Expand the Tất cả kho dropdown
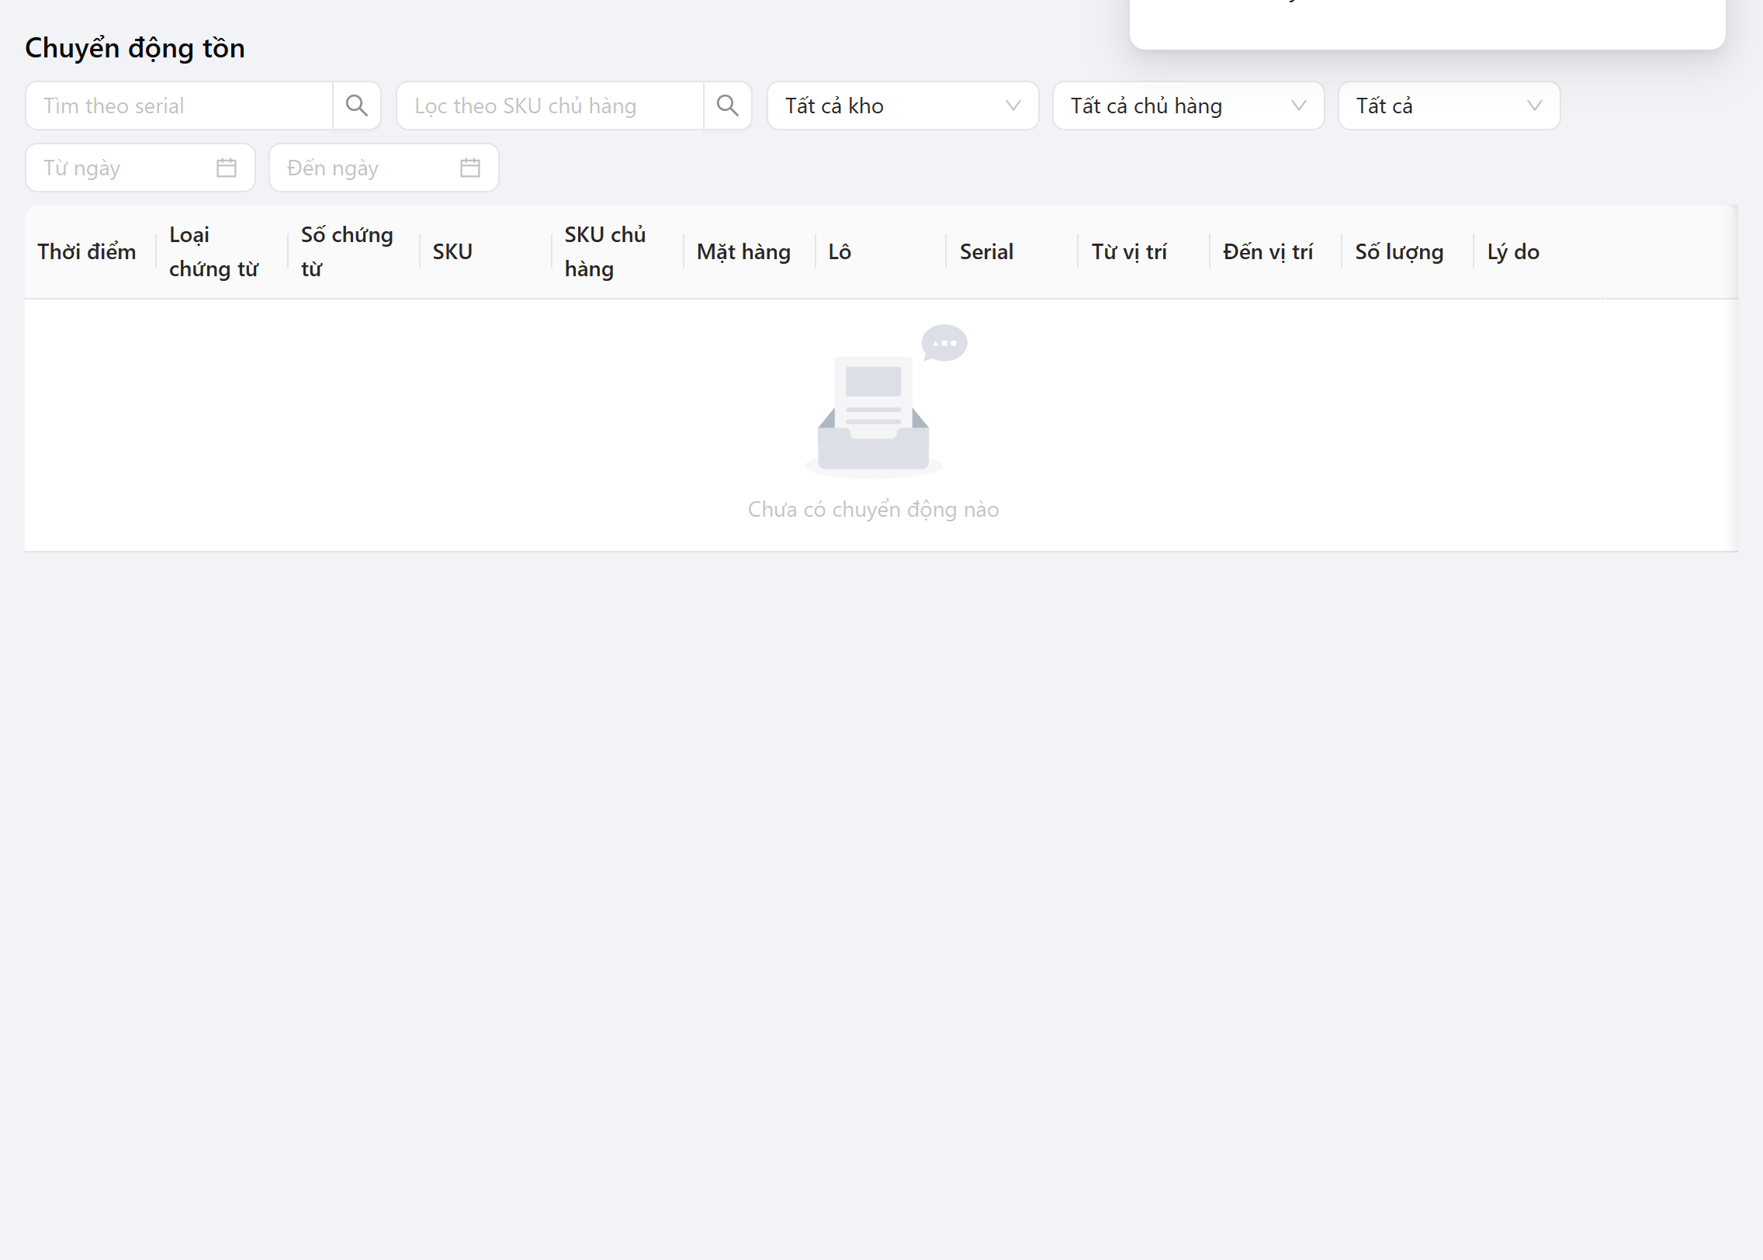Viewport: 1763px width, 1260px height. tap(902, 106)
